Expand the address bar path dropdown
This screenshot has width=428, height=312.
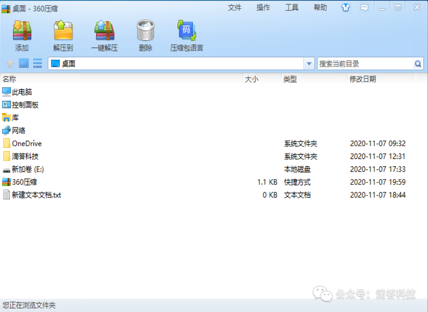309,64
